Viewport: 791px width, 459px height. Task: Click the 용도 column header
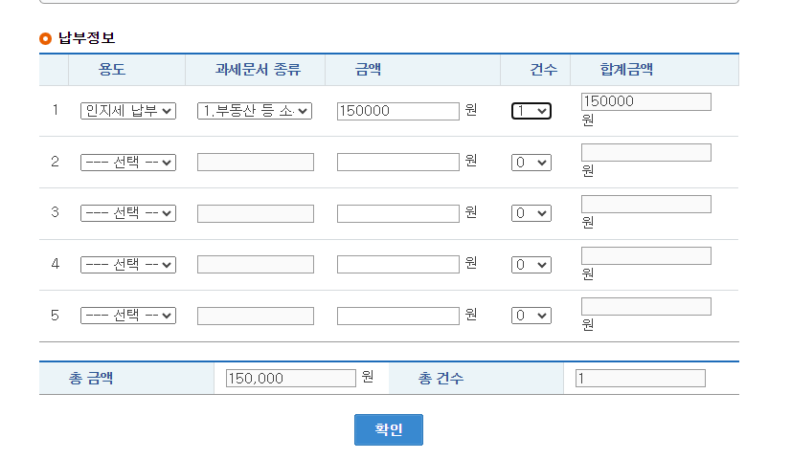point(112,69)
